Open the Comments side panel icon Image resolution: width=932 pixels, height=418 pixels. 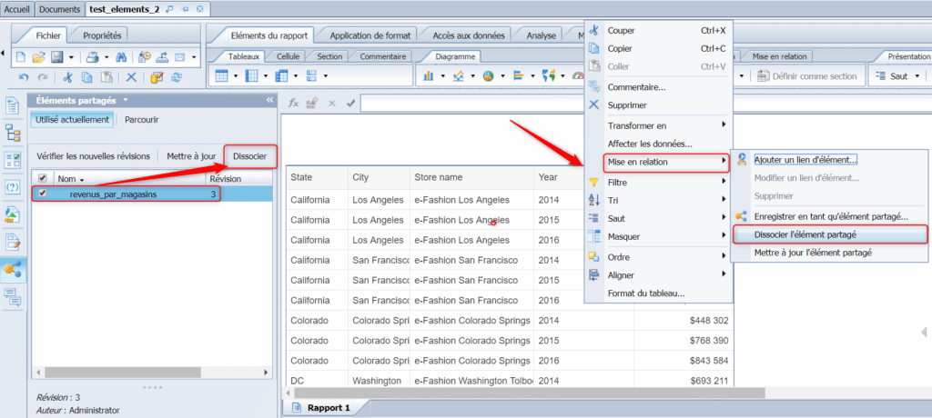[13, 295]
